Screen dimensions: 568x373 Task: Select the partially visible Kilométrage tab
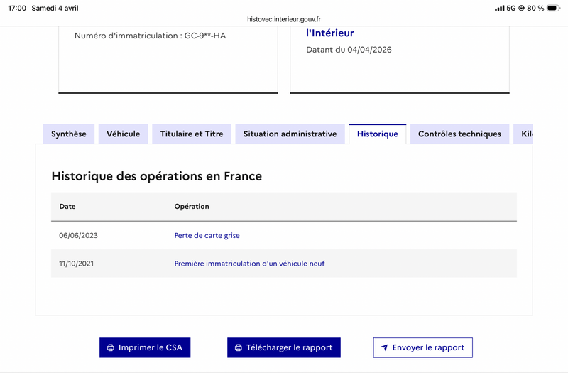[525, 134]
